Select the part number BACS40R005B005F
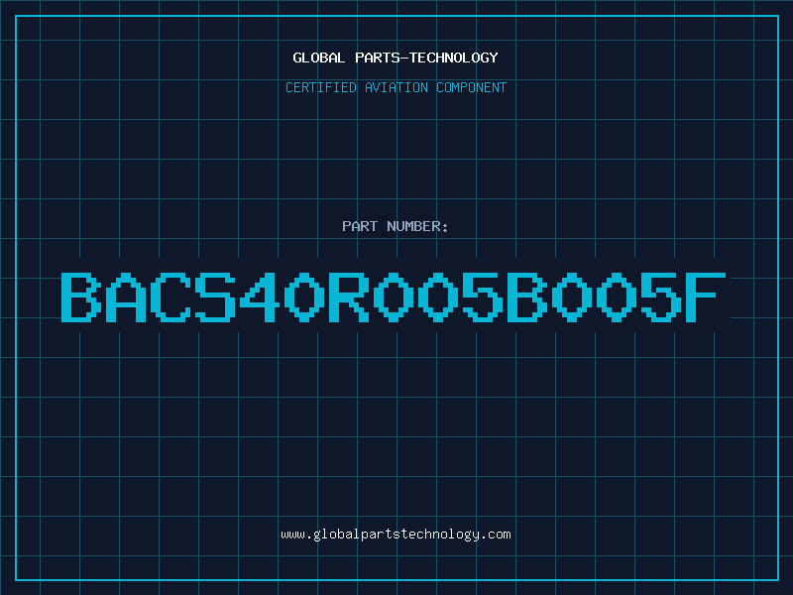The height and width of the screenshot is (595, 793). click(x=394, y=297)
